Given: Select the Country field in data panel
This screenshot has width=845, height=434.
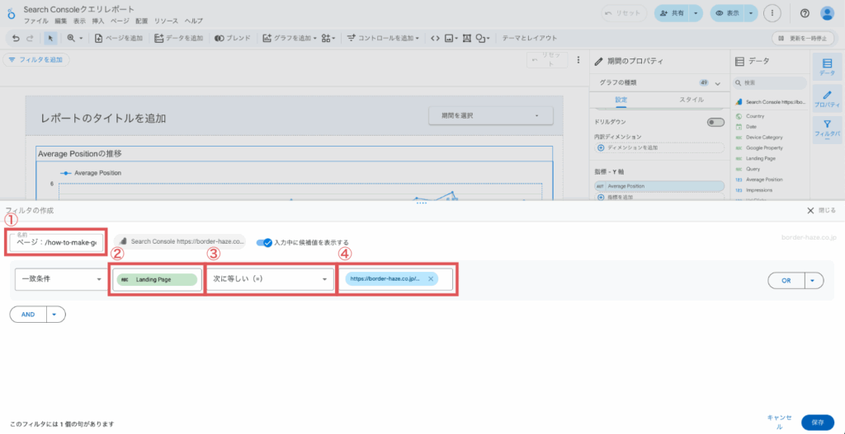Looking at the screenshot, I should tap(756, 116).
